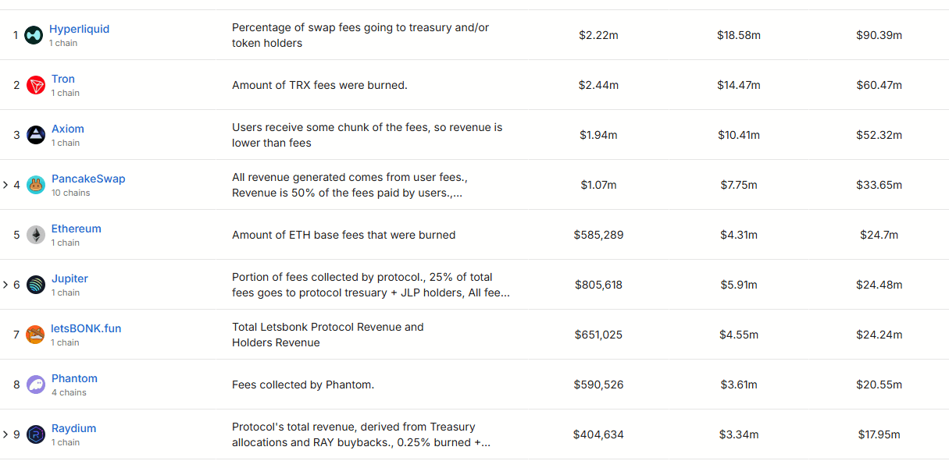
Task: Click the Axiom triangle logo icon
Action: click(x=36, y=135)
